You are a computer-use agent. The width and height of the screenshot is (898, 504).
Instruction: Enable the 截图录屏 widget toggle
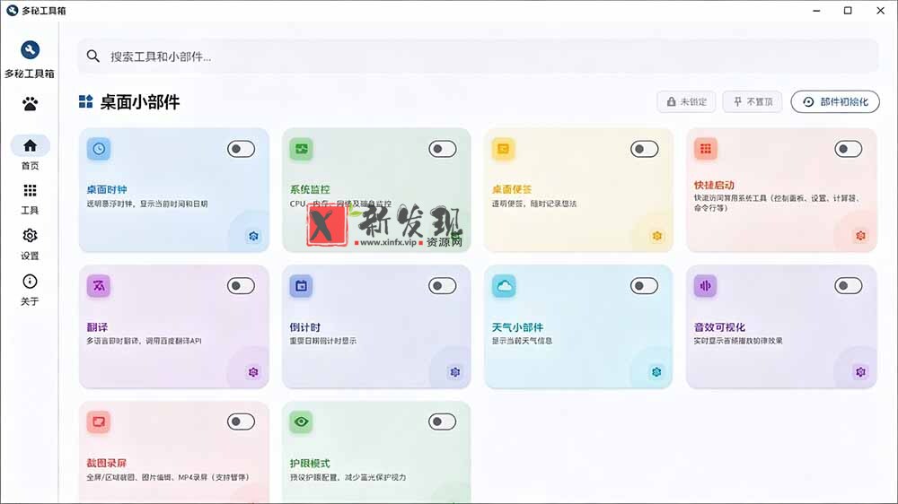point(241,422)
